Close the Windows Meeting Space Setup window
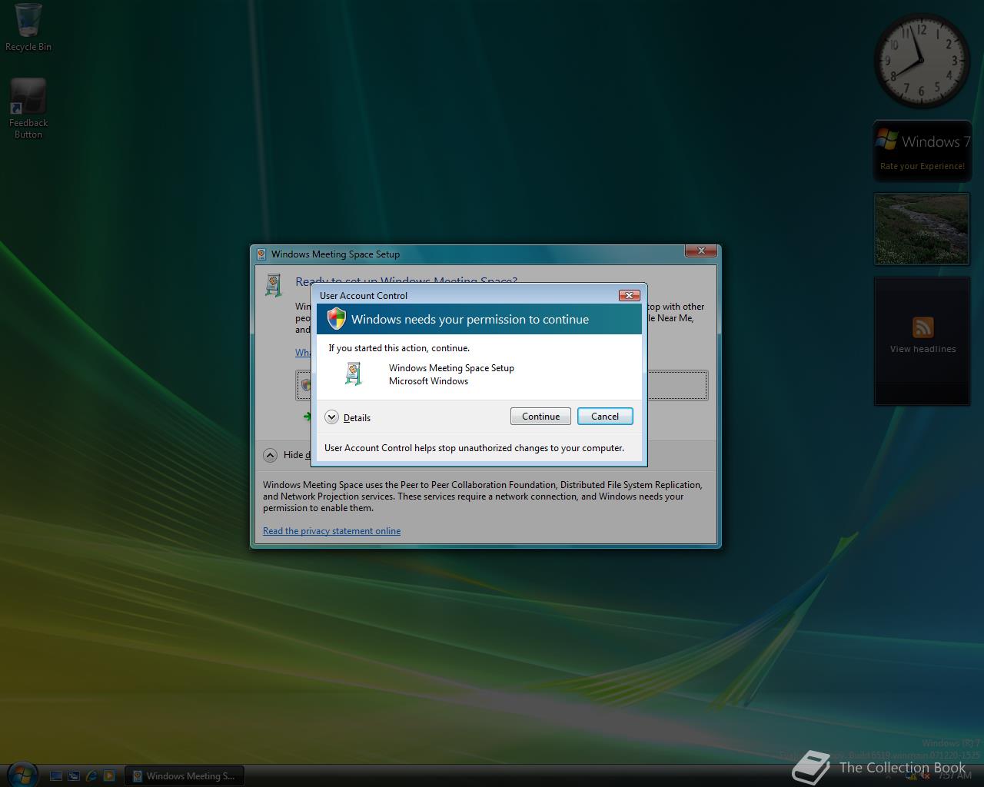Viewport: 984px width, 787px height. (x=701, y=251)
